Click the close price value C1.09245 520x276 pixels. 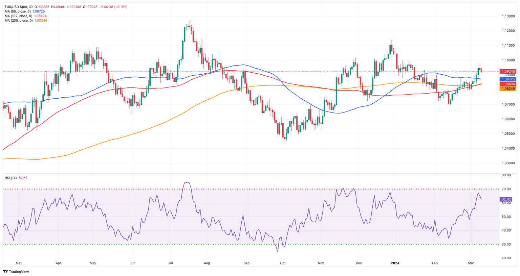90,7
